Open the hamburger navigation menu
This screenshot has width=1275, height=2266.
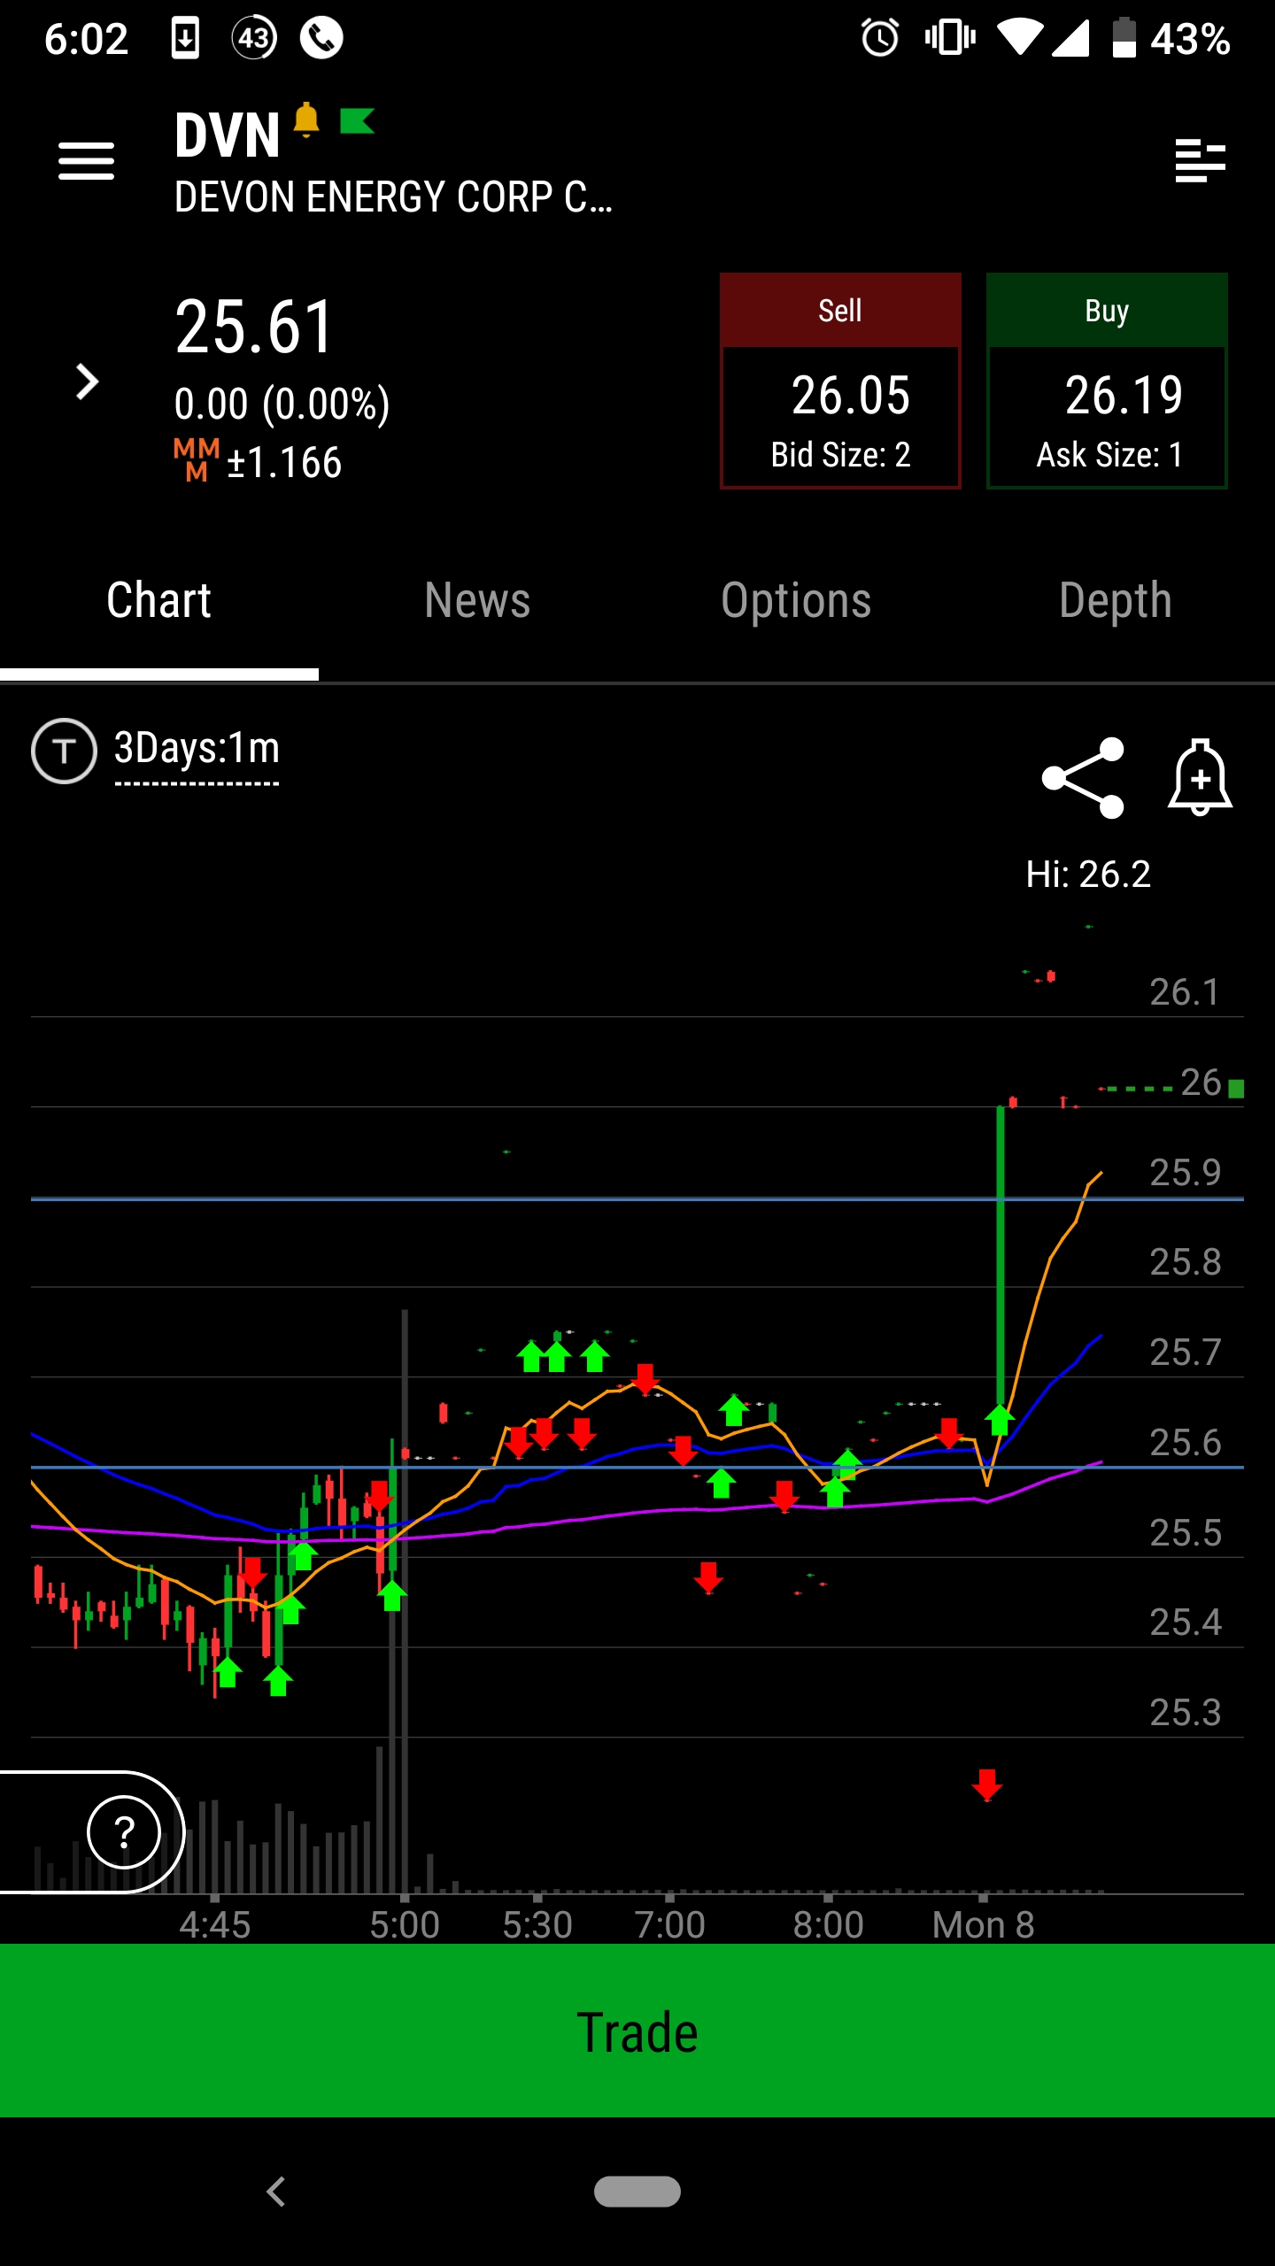point(86,161)
